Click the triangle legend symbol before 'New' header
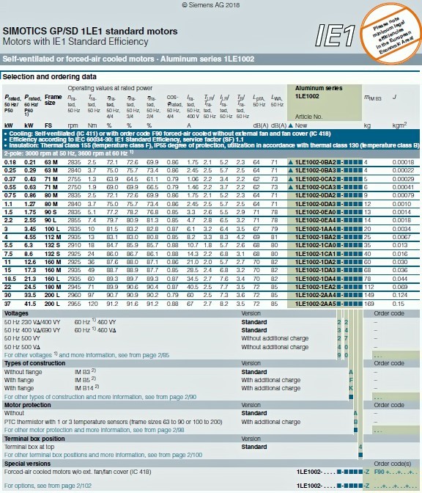The width and height of the screenshot is (422, 493). 290,125
